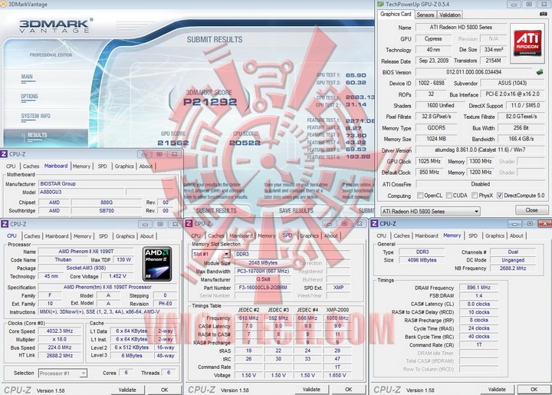Open the Mainboard tab in the CPU-Z Memory window
Screen dimensions: 552x395
click(426, 235)
